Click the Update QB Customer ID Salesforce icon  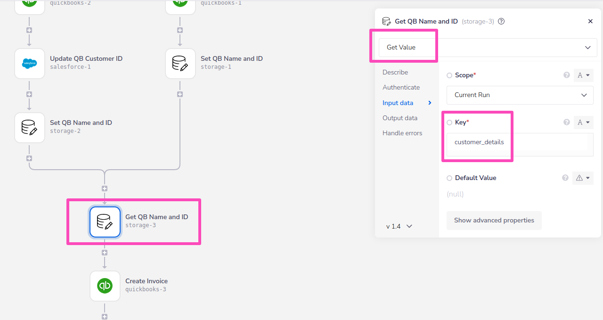(x=30, y=63)
